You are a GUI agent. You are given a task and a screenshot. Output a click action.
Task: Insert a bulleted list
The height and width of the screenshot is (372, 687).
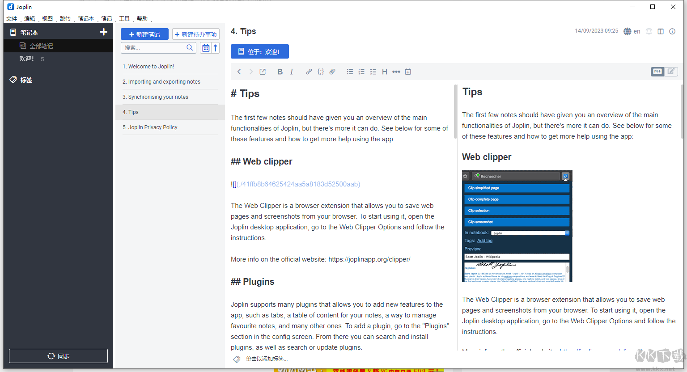(350, 72)
